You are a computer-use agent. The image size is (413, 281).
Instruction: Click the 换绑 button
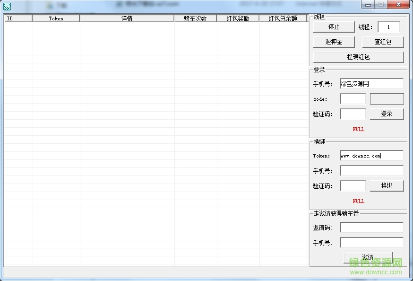[387, 186]
